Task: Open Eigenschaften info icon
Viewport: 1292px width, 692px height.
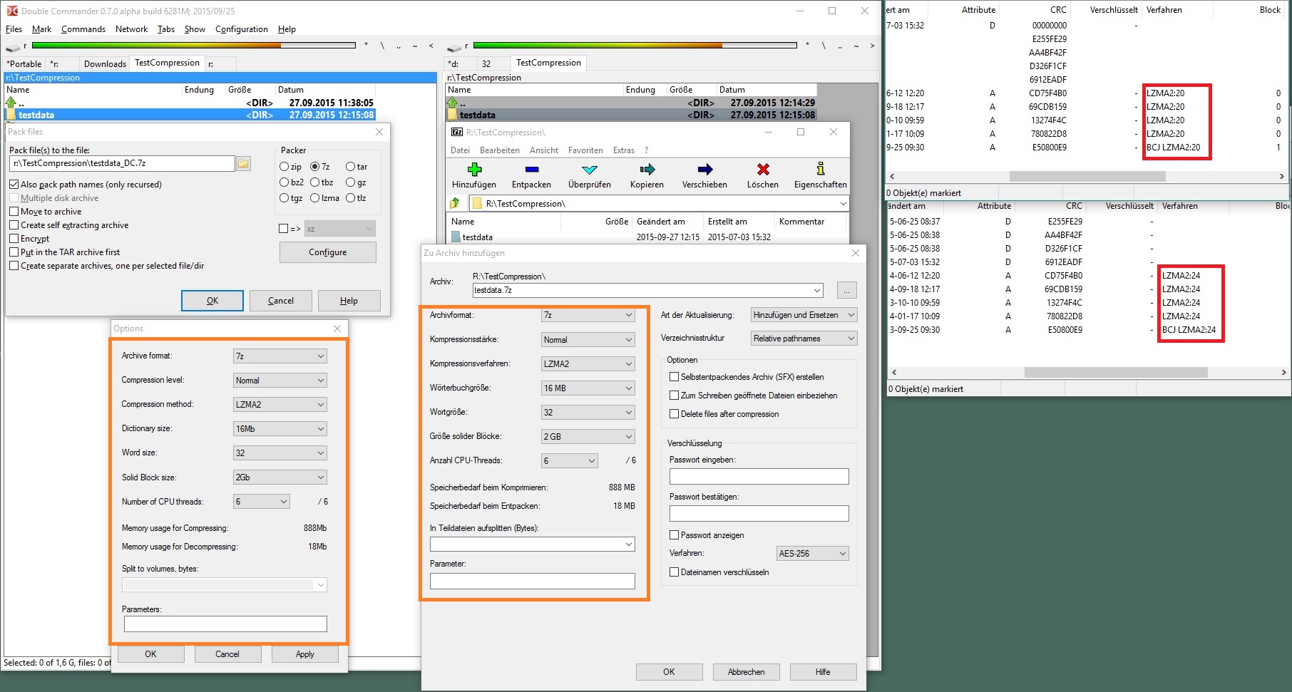Action: pos(821,170)
